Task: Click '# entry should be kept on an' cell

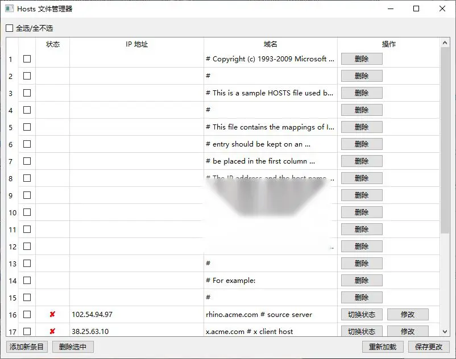Action: coord(271,144)
